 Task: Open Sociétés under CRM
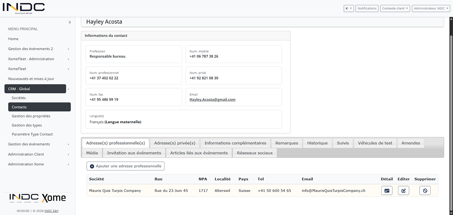click(x=19, y=98)
